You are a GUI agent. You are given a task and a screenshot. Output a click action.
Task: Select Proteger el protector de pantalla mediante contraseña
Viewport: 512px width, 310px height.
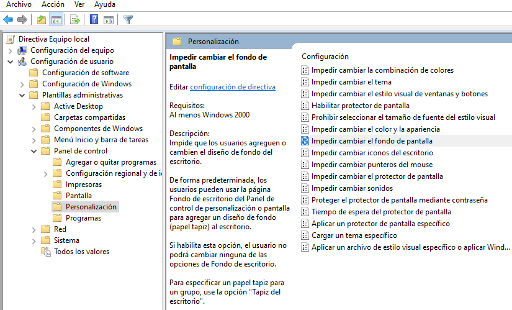[x=400, y=200]
